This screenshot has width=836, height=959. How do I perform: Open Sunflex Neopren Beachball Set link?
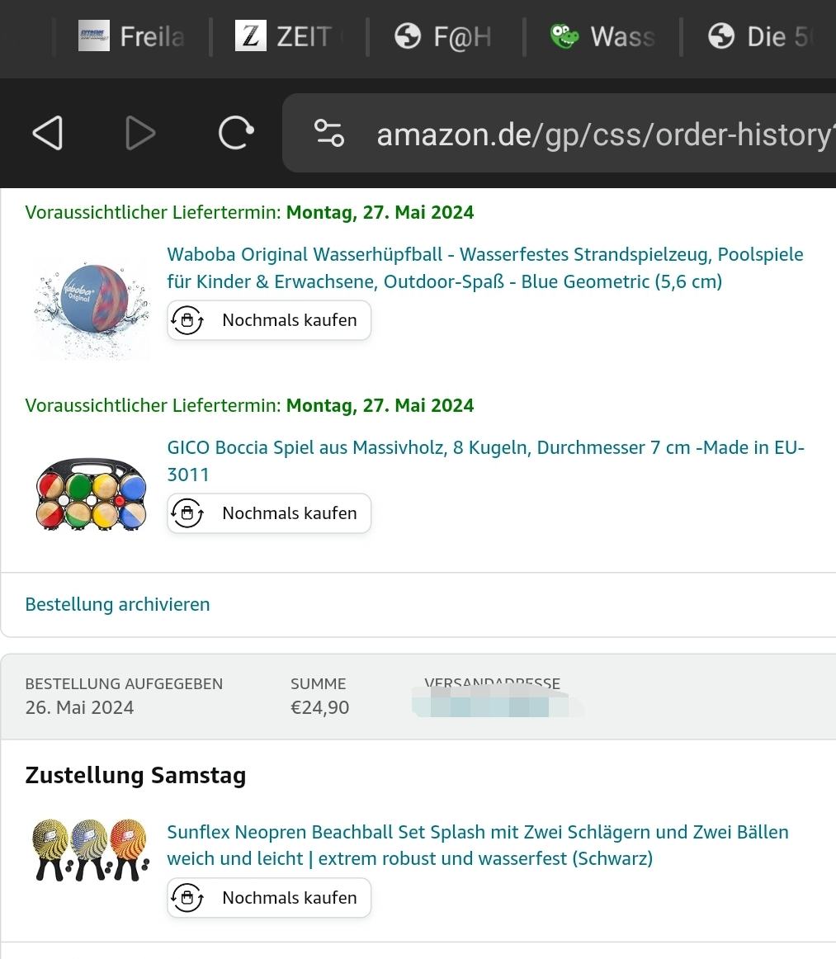477,845
